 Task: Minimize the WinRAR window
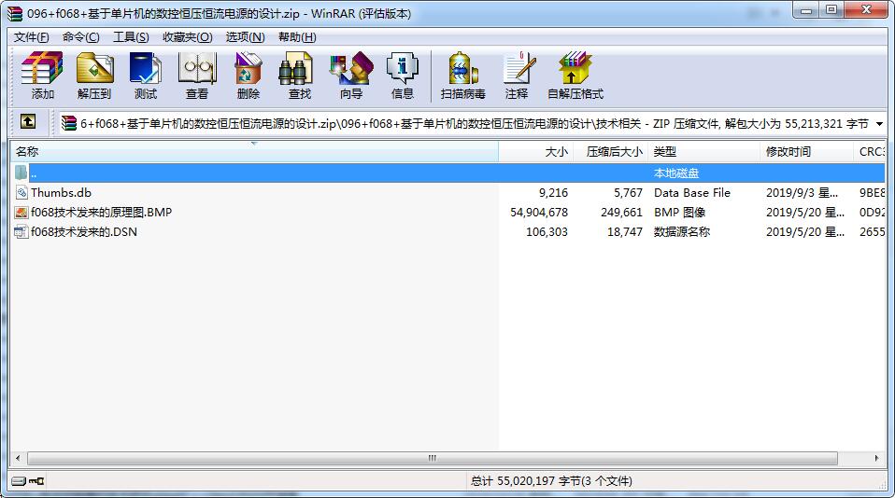(806, 9)
